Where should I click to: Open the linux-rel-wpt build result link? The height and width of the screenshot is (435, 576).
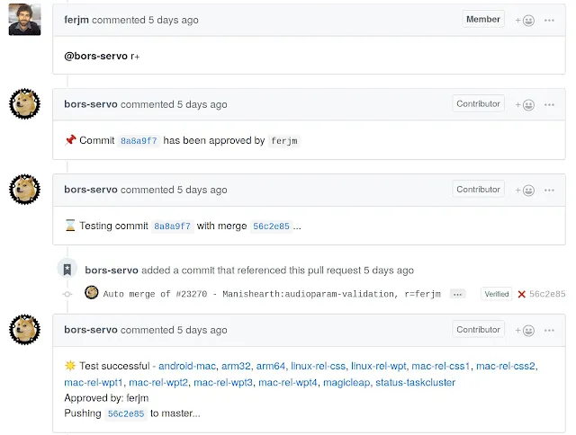[377, 366]
